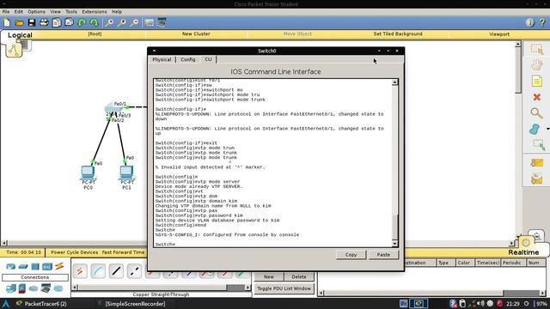Click the Switch0 device on the workspace

[x=113, y=108]
